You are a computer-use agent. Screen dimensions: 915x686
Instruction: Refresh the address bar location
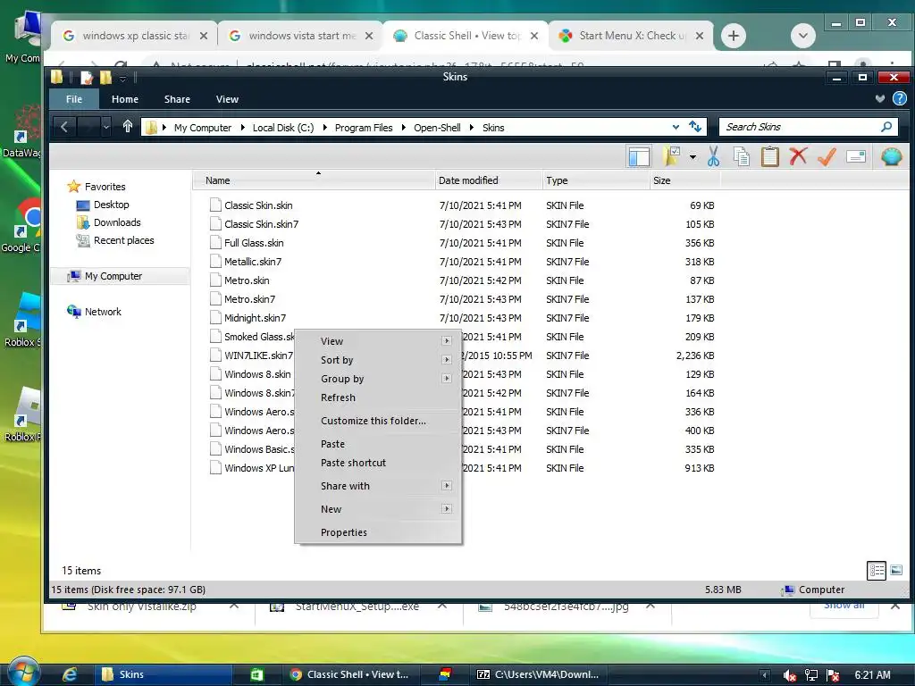[695, 127]
